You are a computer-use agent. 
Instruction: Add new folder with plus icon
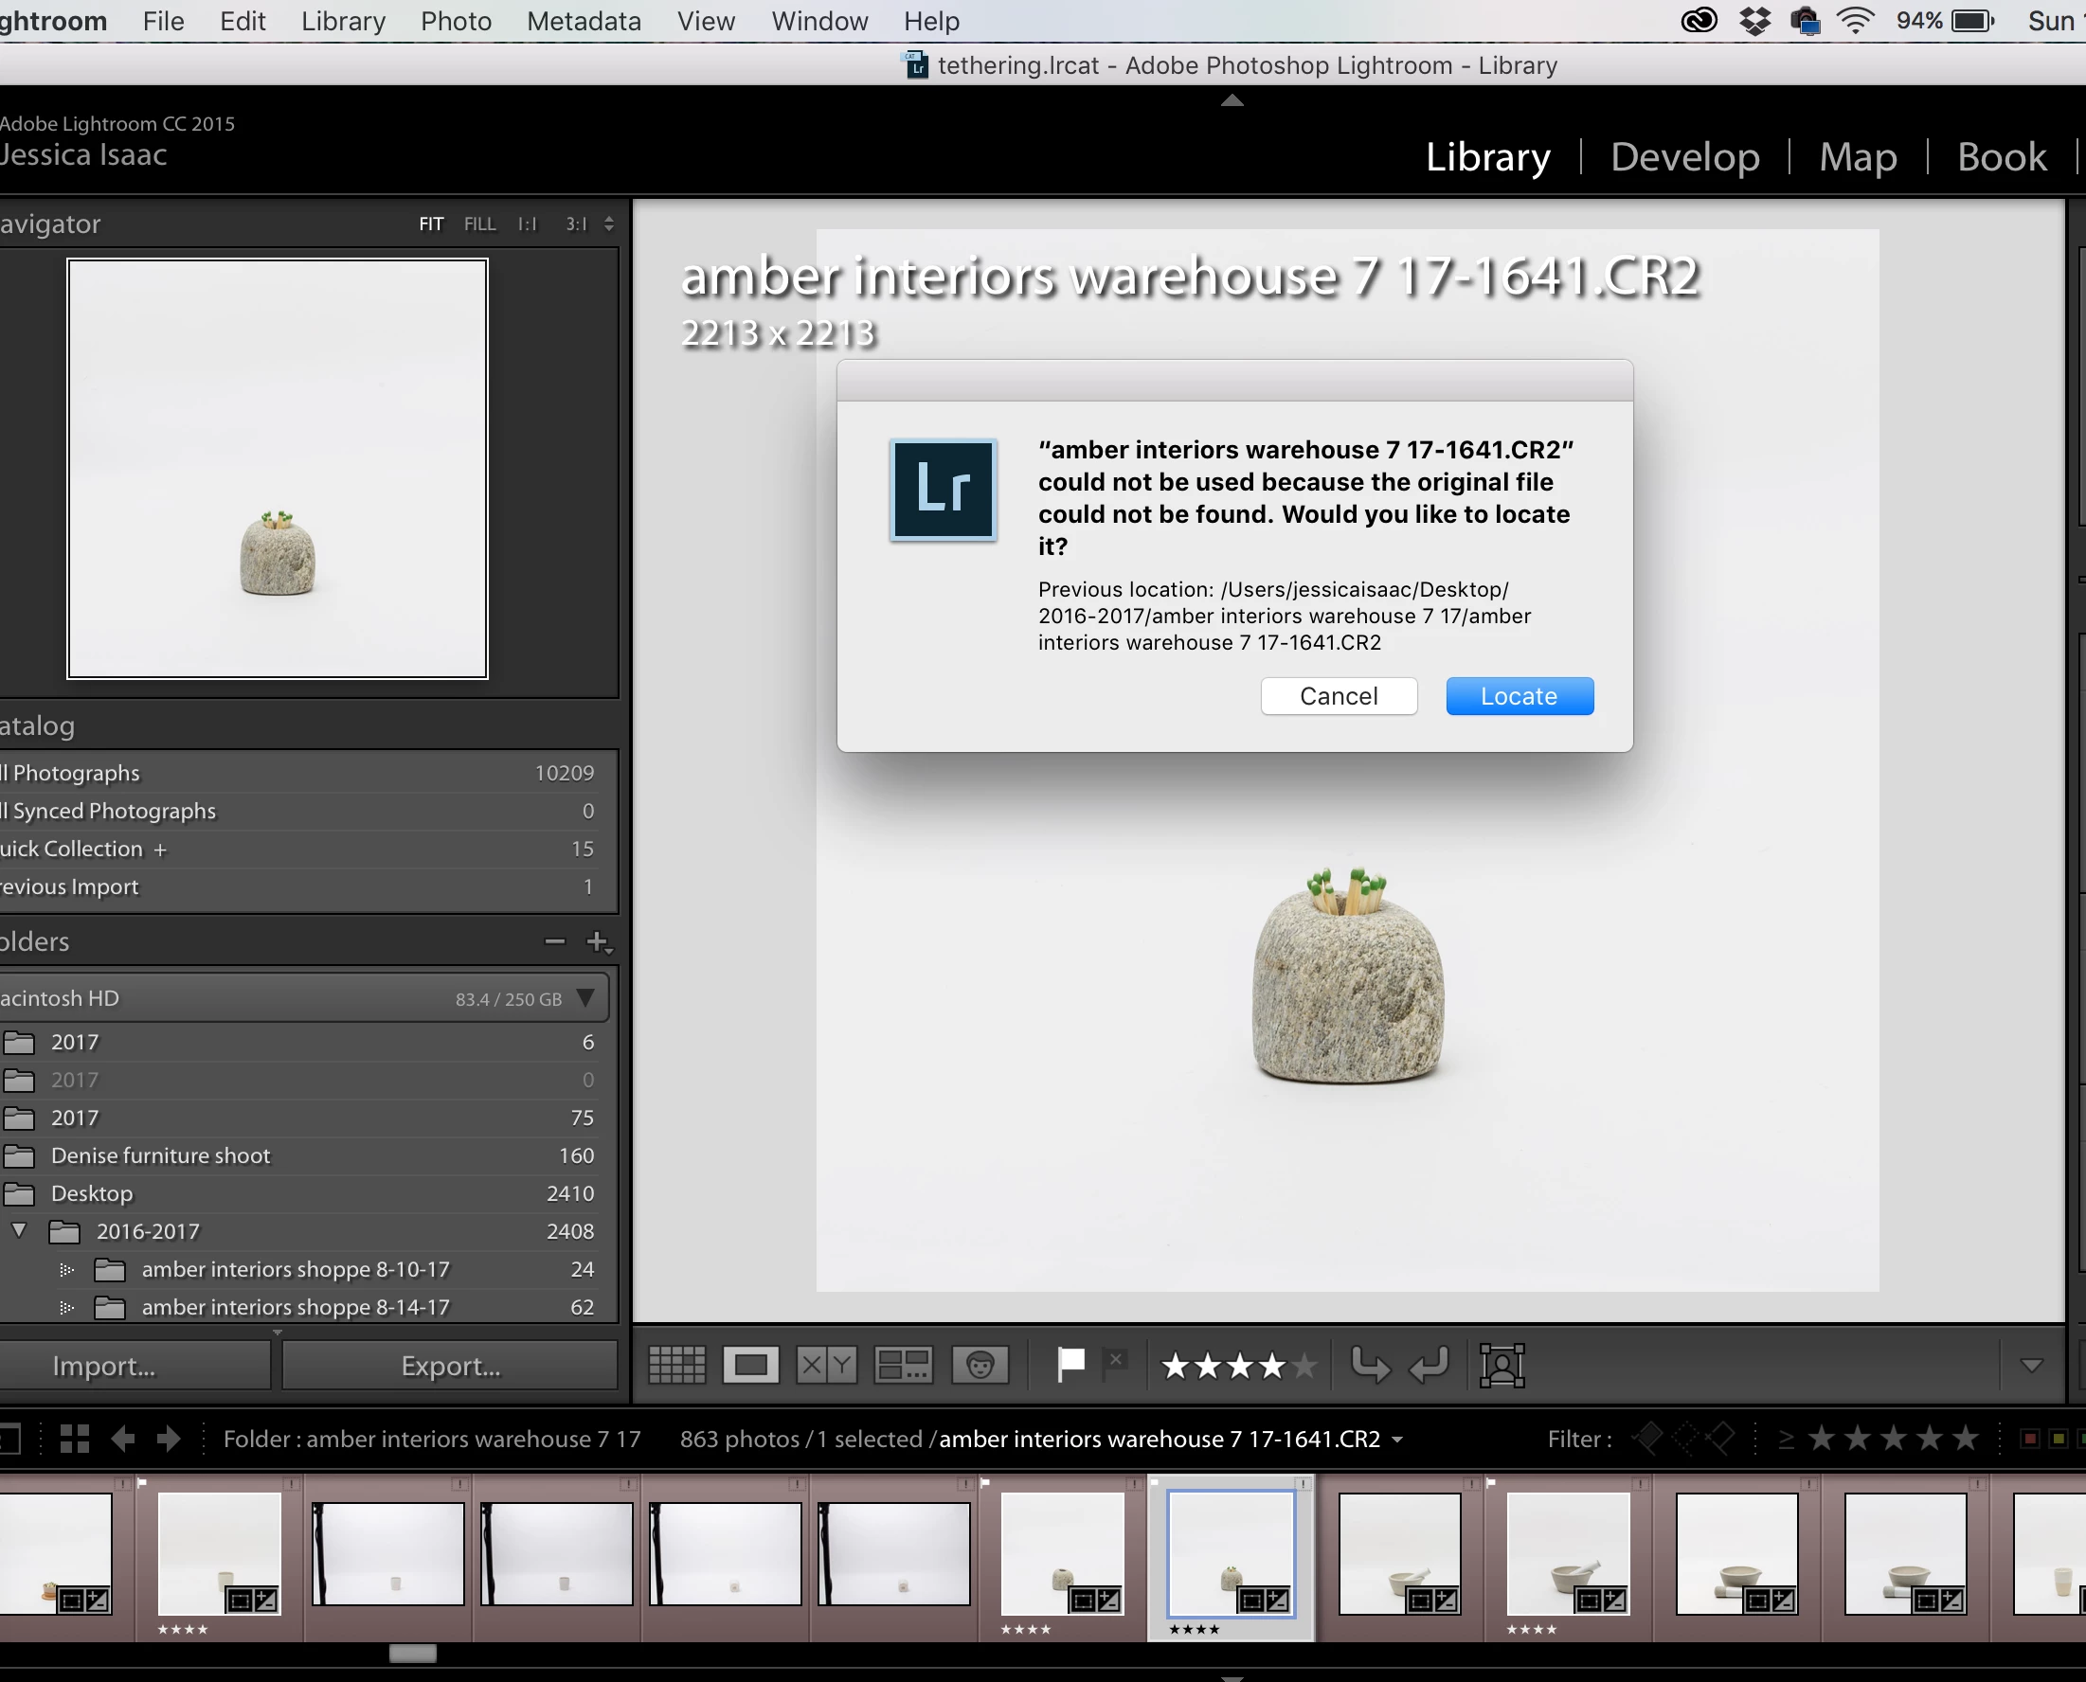[x=598, y=940]
